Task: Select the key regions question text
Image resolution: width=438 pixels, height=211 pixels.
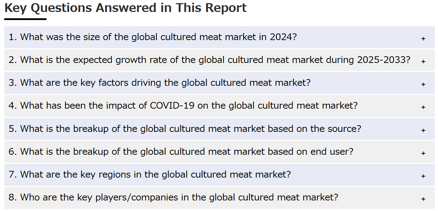Action: click(150, 174)
